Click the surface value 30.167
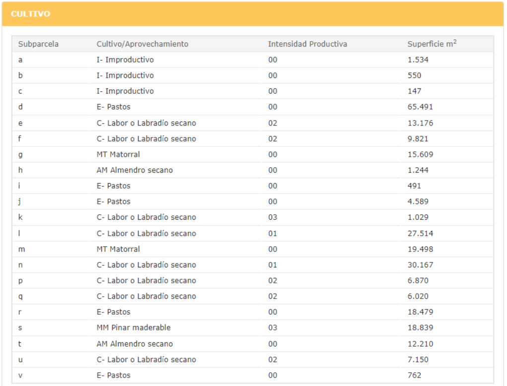 [x=420, y=265]
